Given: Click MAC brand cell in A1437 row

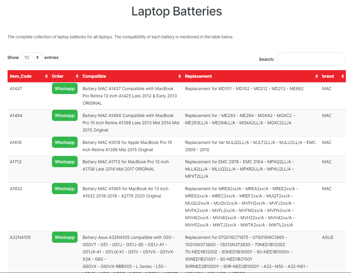Looking at the screenshot, I should tap(327, 89).
